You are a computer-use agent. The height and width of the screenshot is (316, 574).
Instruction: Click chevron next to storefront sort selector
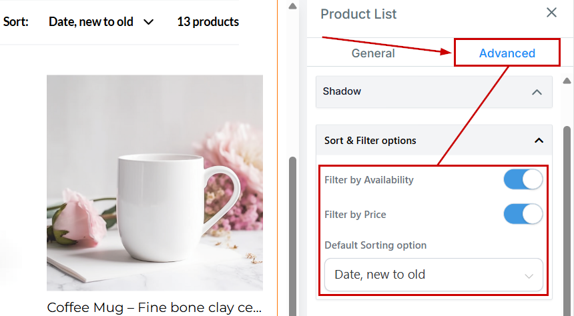pos(148,22)
